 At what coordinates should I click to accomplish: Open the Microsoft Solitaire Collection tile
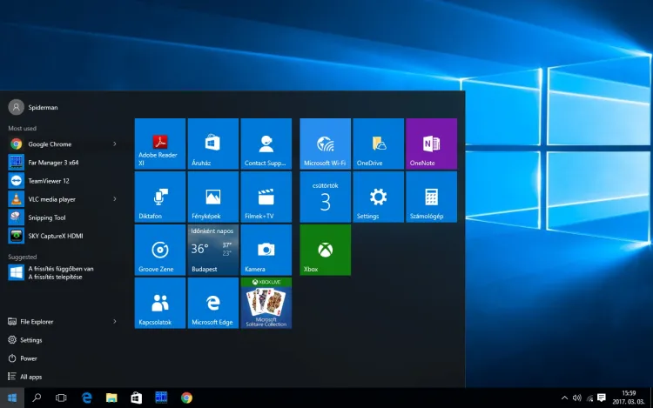click(266, 303)
